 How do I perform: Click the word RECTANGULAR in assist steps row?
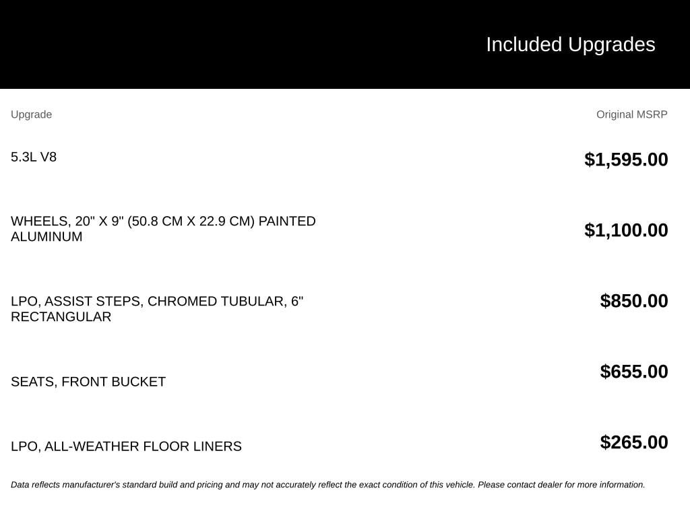click(61, 317)
